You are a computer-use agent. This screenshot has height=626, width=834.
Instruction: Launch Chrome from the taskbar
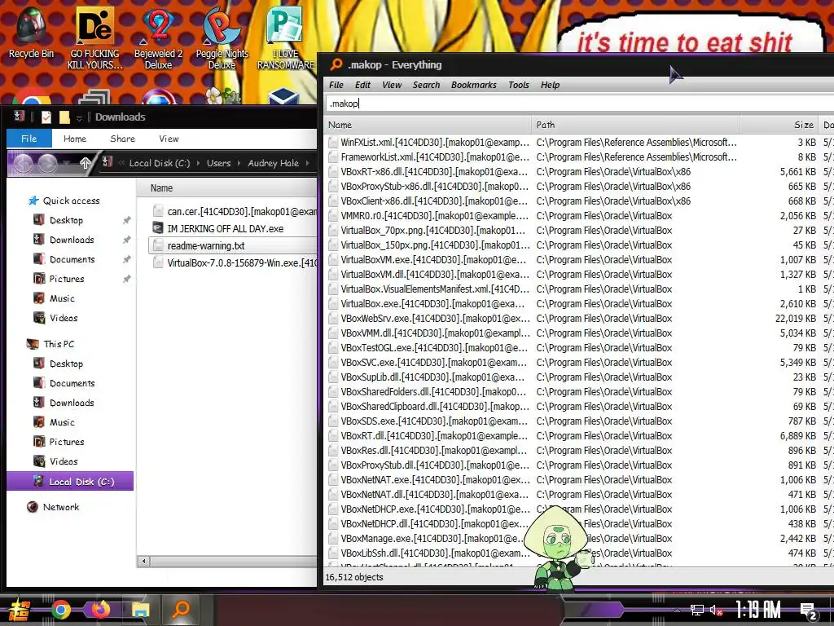coord(60,610)
